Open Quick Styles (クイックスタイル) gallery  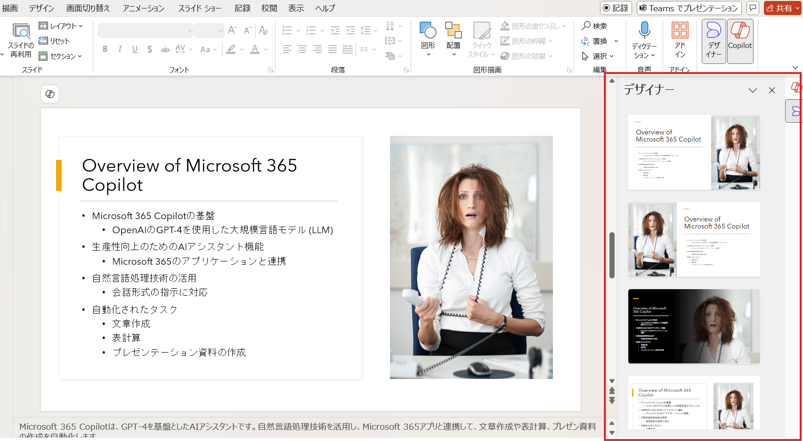481,40
